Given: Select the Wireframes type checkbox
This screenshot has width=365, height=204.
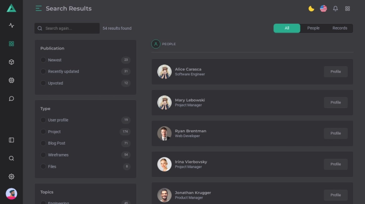Looking at the screenshot, I should (43, 155).
